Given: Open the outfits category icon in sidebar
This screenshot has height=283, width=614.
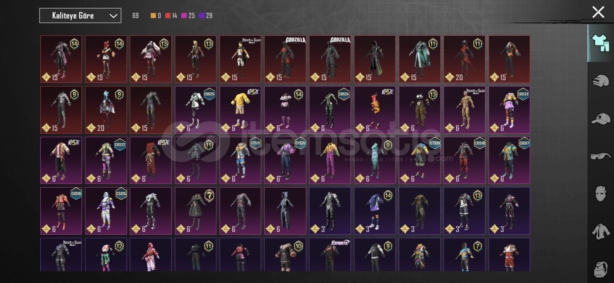Looking at the screenshot, I should [600, 43].
